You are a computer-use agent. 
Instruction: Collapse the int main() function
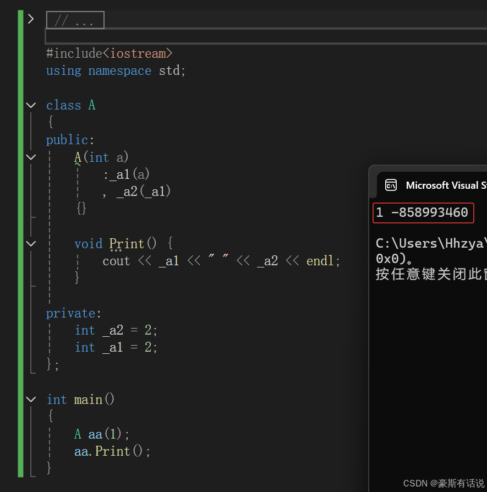pos(31,399)
